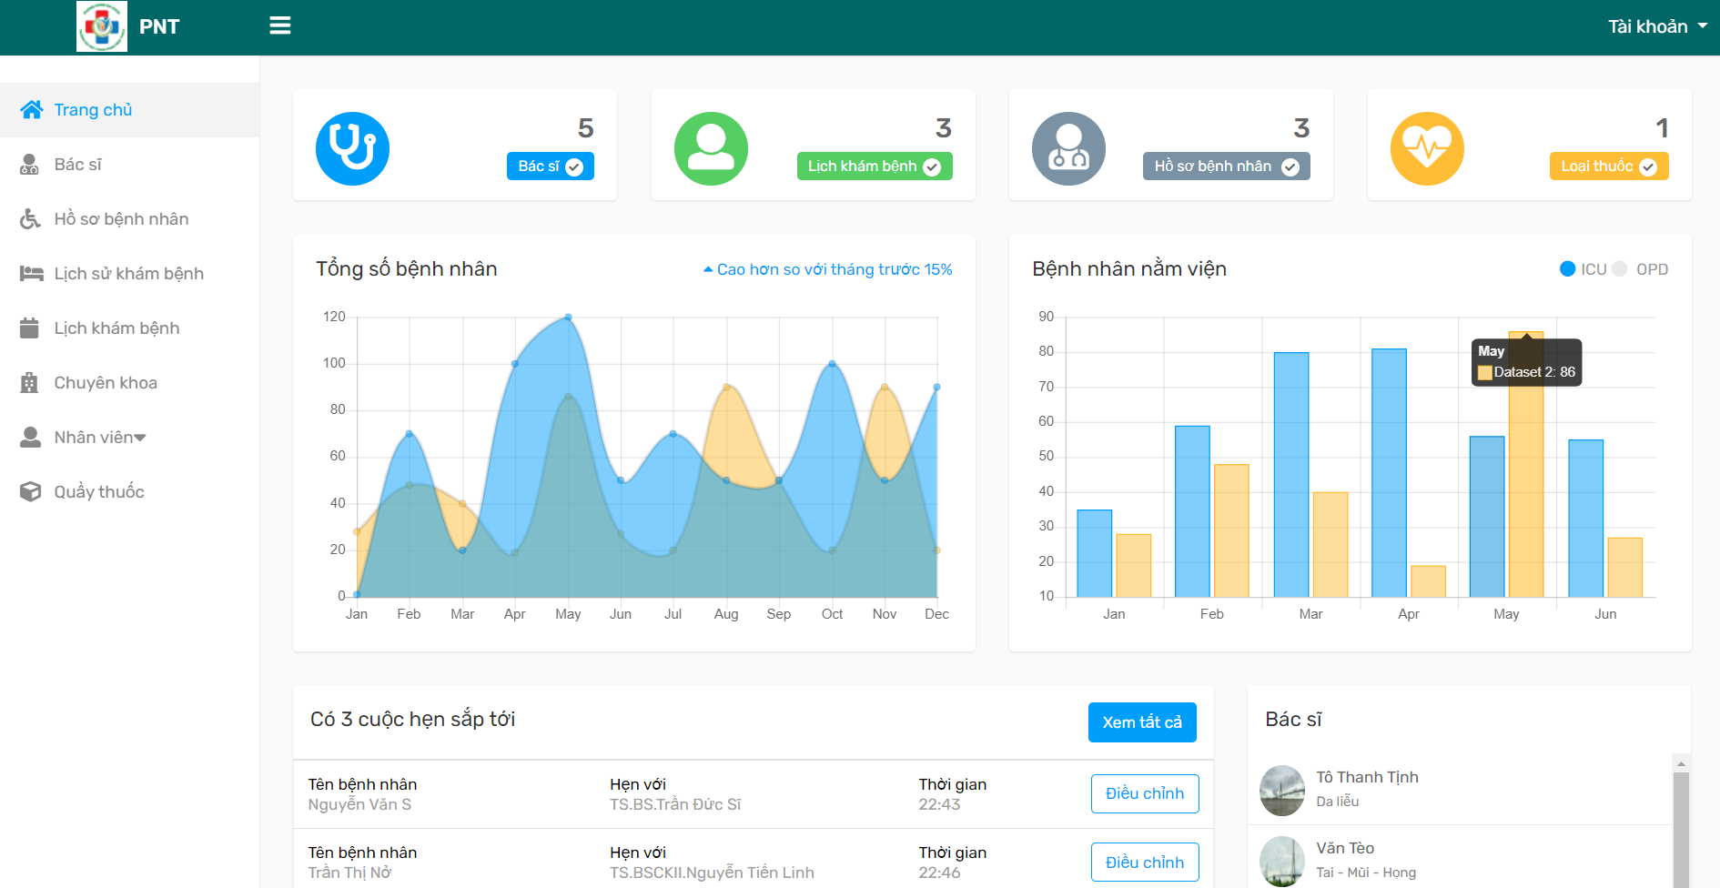Open the Trang chủ menu item
This screenshot has width=1720, height=888.
(x=130, y=110)
